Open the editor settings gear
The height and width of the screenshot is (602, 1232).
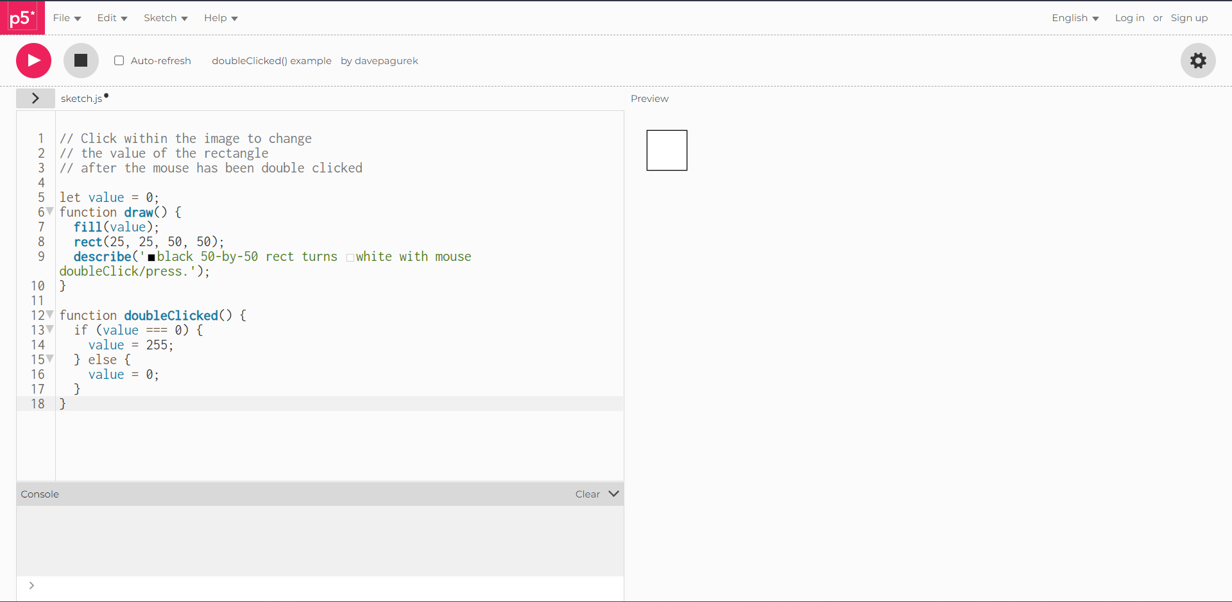tap(1198, 60)
